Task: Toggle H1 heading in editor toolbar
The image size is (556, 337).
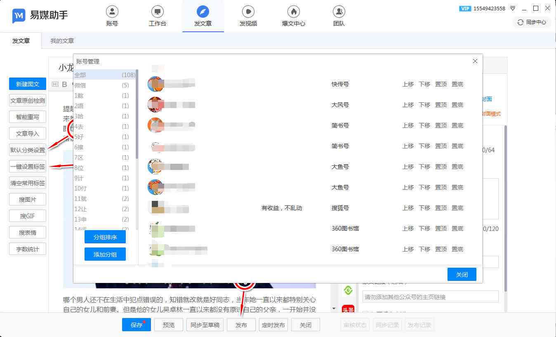Action: 55,85
